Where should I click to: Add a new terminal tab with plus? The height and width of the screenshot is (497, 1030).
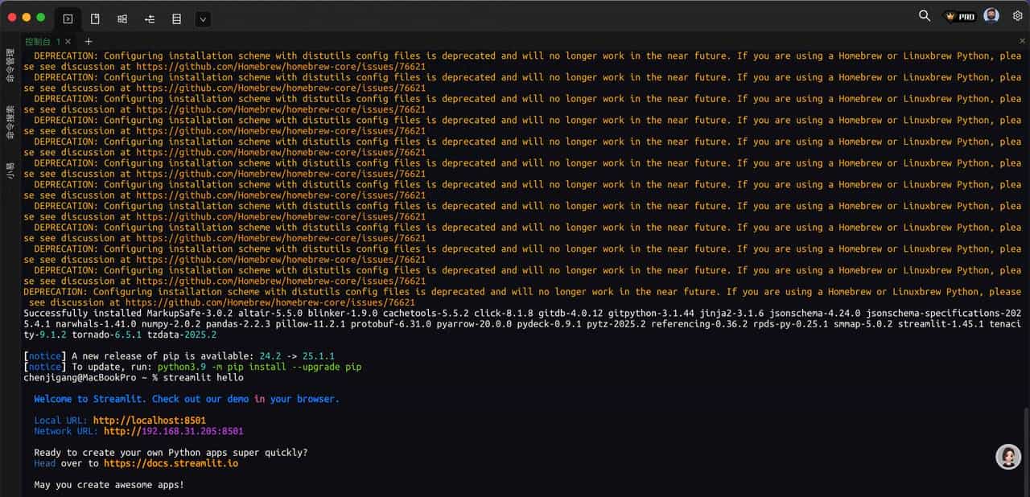[89, 41]
